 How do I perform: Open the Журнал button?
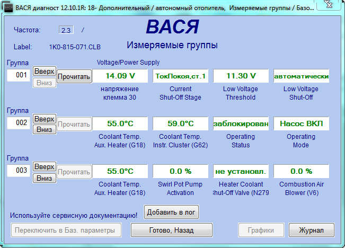[312, 230]
